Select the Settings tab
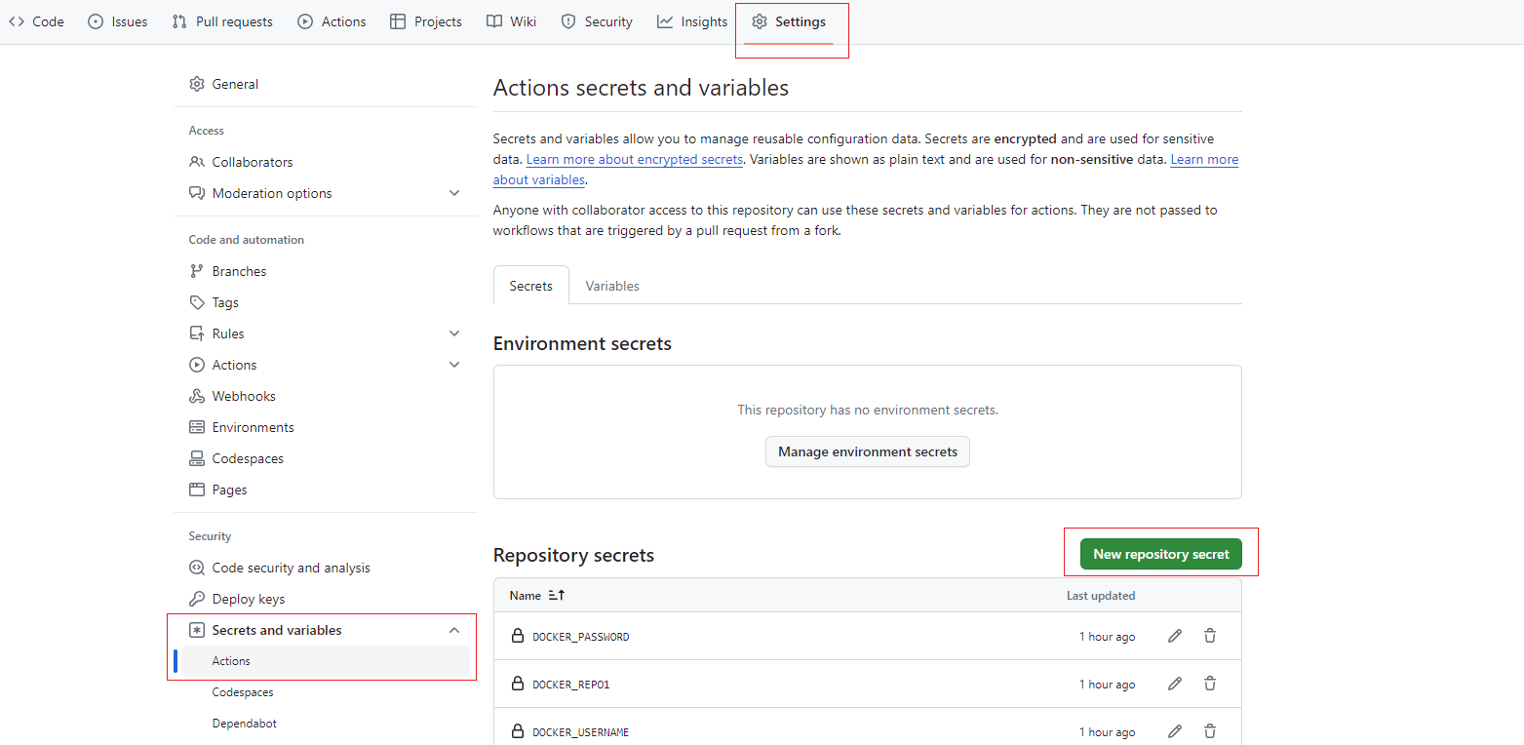 [x=789, y=21]
